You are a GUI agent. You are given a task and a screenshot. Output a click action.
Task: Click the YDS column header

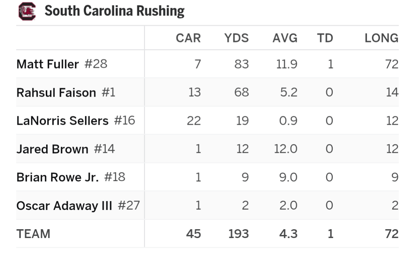click(237, 38)
